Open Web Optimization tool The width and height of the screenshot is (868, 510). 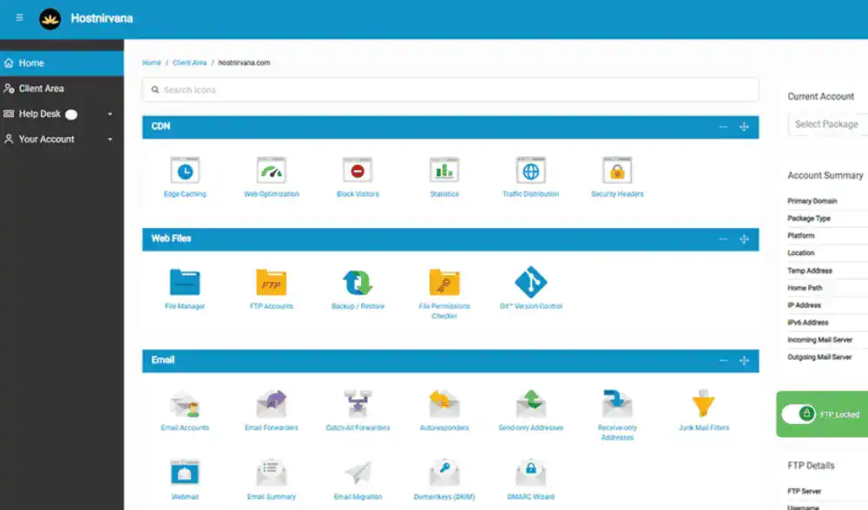[272, 171]
